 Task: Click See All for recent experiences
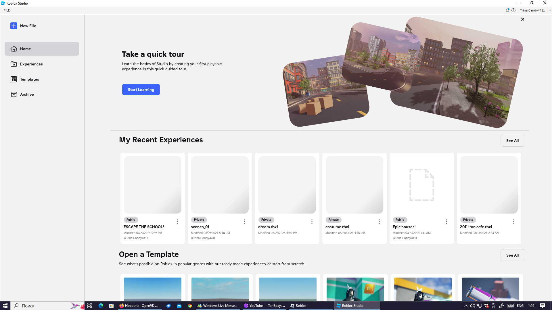point(512,141)
